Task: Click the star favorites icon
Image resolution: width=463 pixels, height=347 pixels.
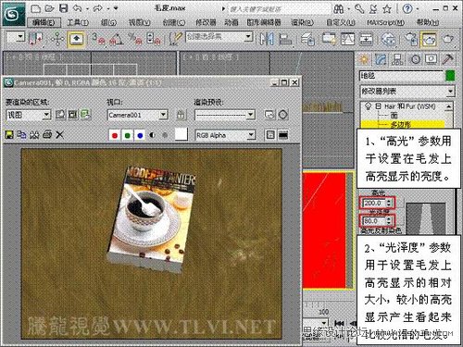Action: coord(387,9)
